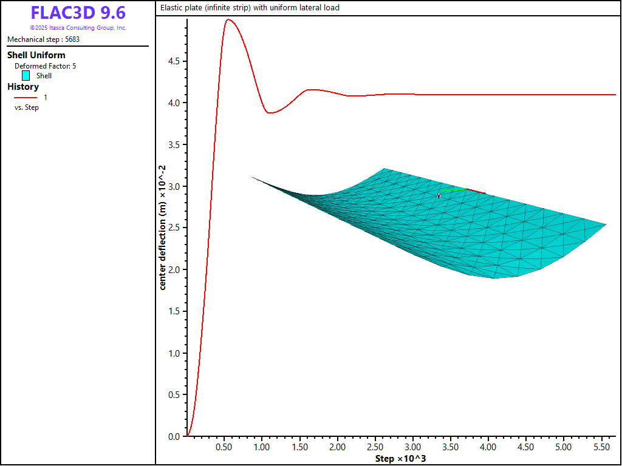This screenshot has height=466, width=622.
Task: Click the 'Shell' legend text label
Action: [x=44, y=76]
